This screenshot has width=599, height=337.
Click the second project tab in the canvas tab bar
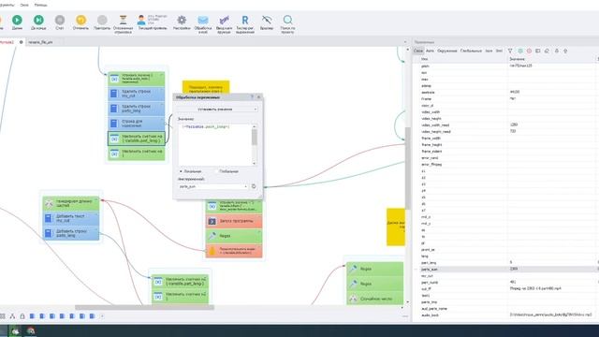point(40,42)
